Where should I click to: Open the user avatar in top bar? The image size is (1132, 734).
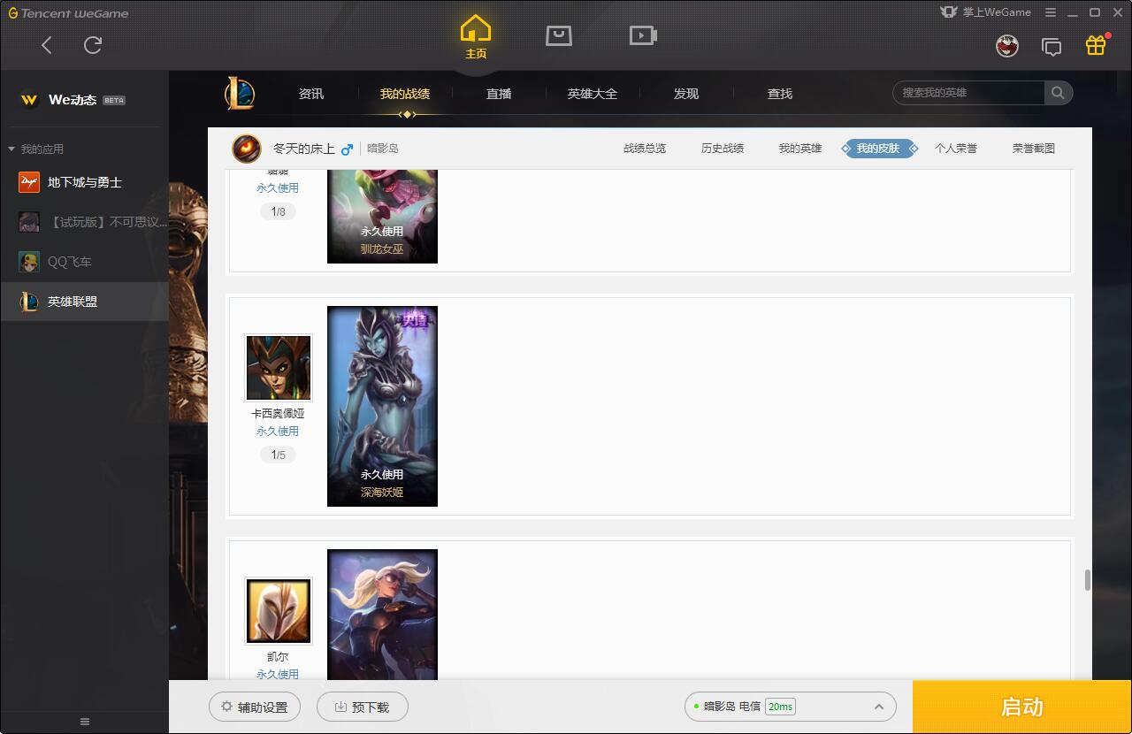1007,46
